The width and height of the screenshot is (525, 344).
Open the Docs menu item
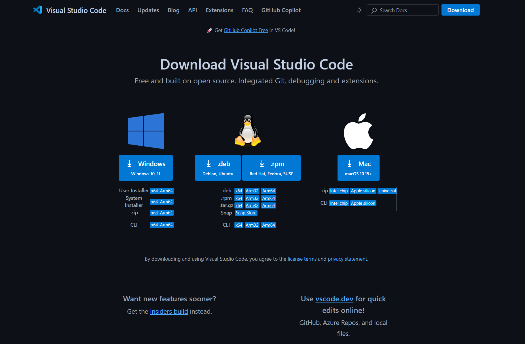[122, 10]
